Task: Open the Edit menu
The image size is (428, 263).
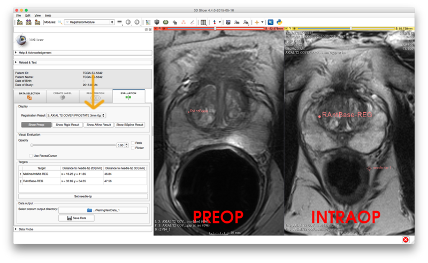Action: [x=28, y=16]
